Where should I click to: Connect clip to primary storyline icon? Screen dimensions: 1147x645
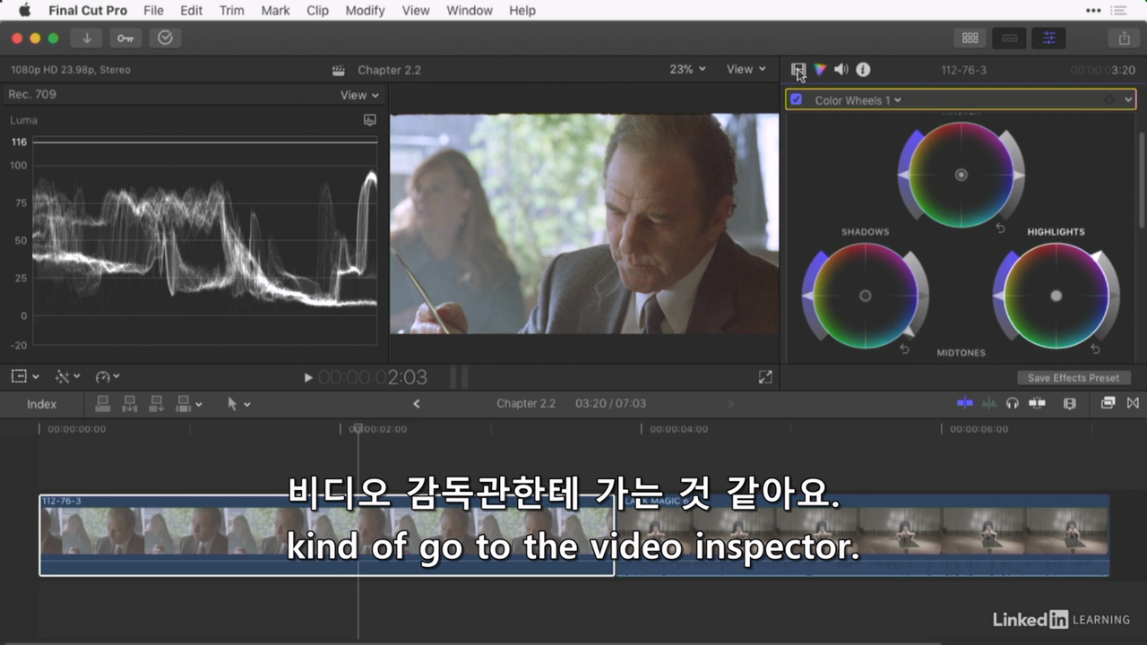(102, 404)
